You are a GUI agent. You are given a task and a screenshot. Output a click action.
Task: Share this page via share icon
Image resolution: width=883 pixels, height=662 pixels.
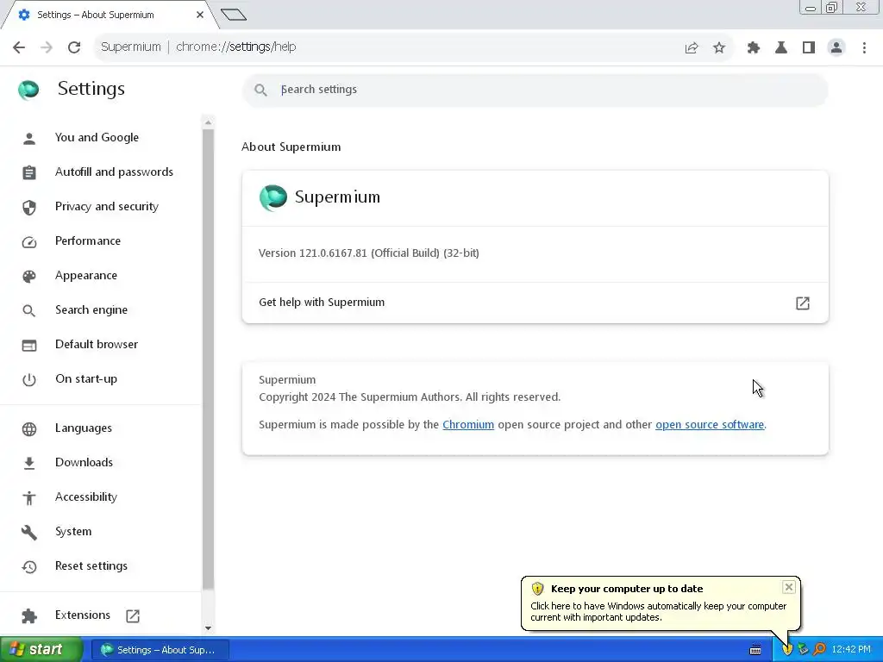[x=692, y=48]
